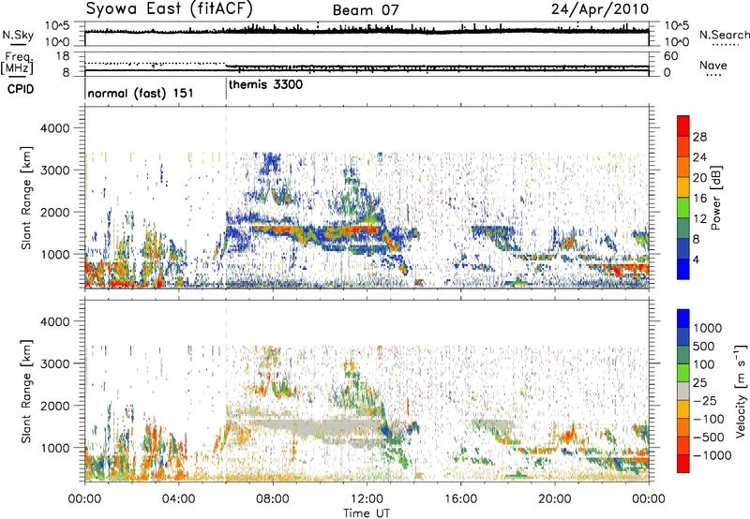Click the 'N.Search' legend label
Viewport: 750px width, 519px height.
[725, 35]
